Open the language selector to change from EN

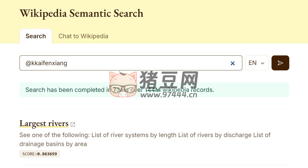tap(257, 63)
